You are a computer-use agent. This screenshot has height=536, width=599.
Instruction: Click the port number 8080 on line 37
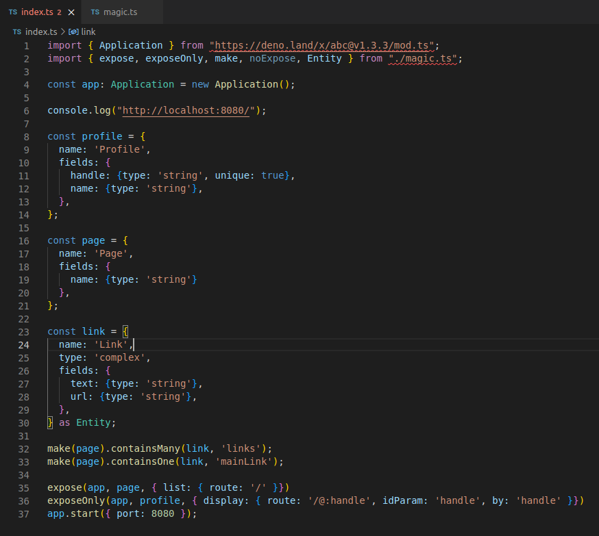164,513
